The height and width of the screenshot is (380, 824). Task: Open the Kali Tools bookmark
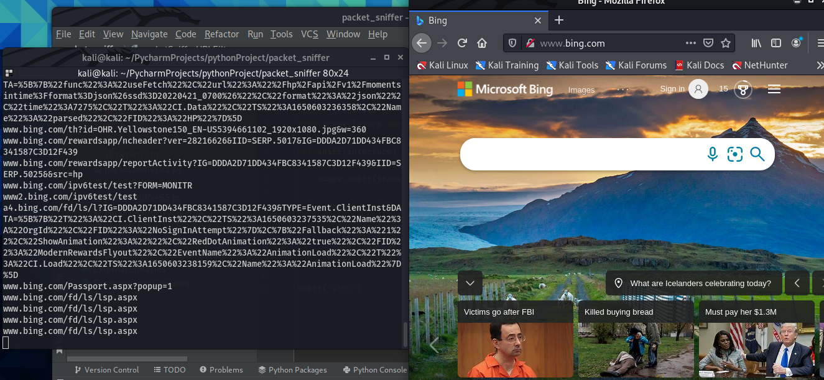[572, 65]
